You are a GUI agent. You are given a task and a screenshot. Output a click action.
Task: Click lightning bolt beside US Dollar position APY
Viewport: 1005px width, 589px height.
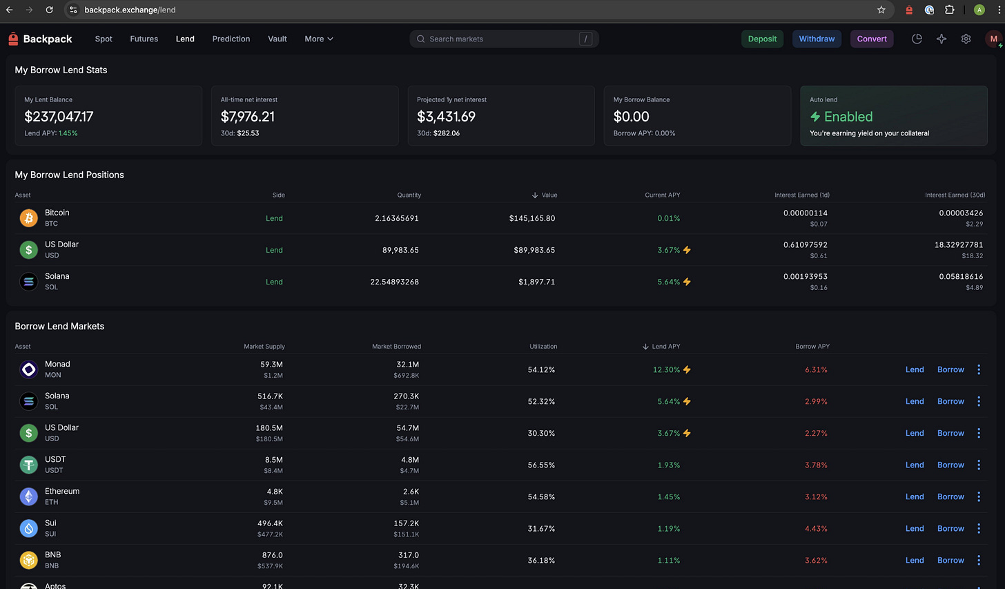coord(687,250)
